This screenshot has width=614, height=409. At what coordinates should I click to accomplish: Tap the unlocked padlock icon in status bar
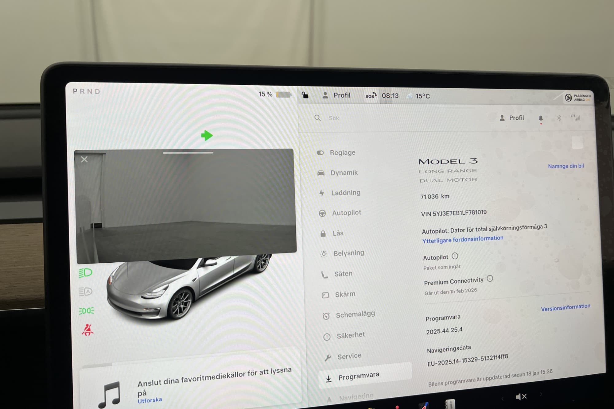tap(305, 95)
